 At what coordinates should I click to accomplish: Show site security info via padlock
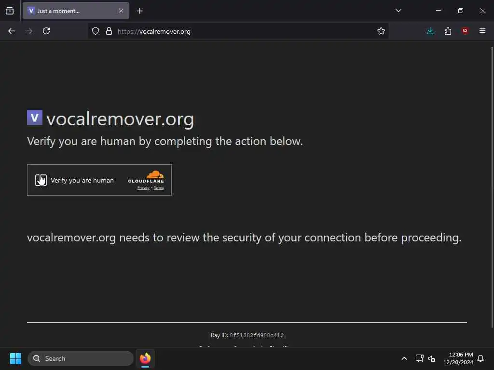[x=109, y=31]
